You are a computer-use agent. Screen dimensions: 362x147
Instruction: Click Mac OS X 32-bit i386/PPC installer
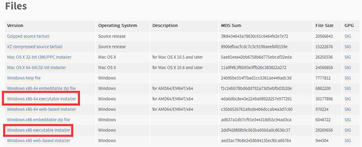(x=39, y=57)
